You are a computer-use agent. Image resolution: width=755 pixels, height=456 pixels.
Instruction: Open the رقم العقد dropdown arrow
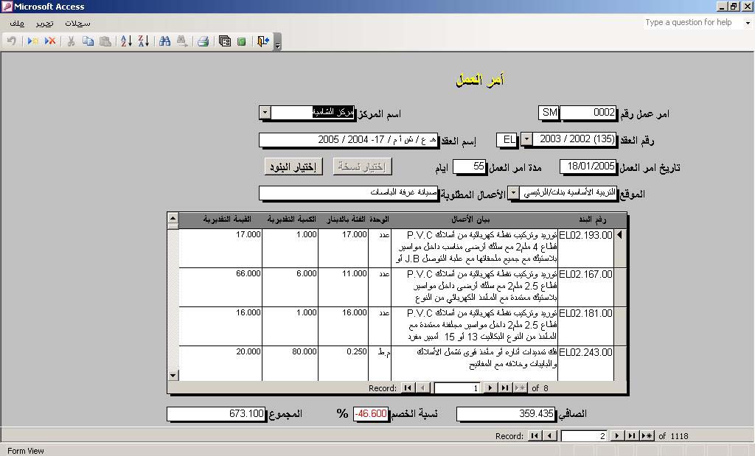point(526,139)
